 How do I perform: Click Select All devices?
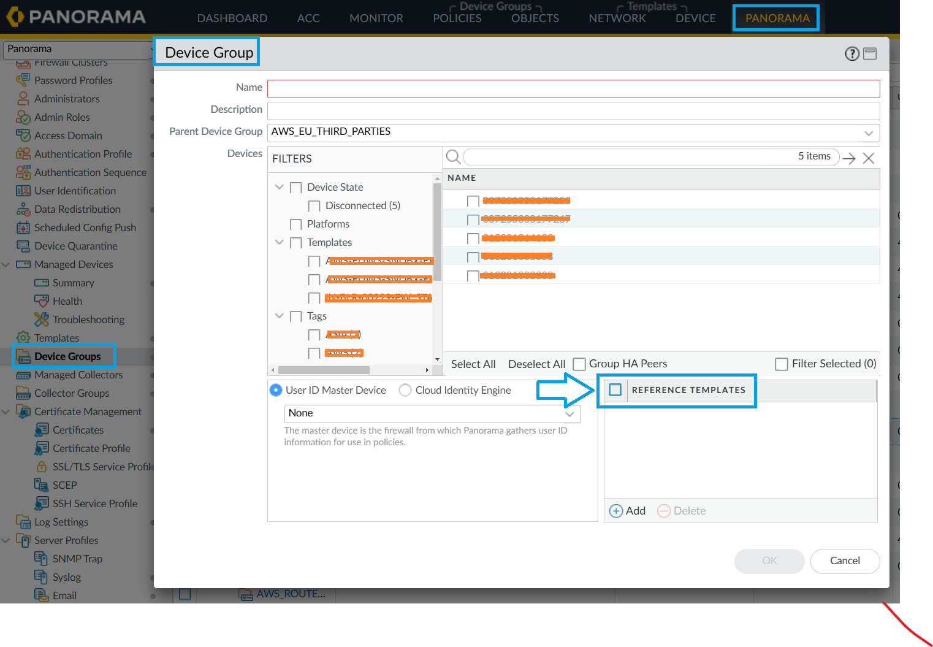coord(473,364)
